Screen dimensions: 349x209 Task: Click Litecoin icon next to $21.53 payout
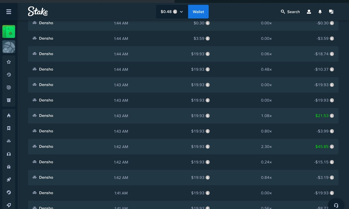(x=332, y=116)
